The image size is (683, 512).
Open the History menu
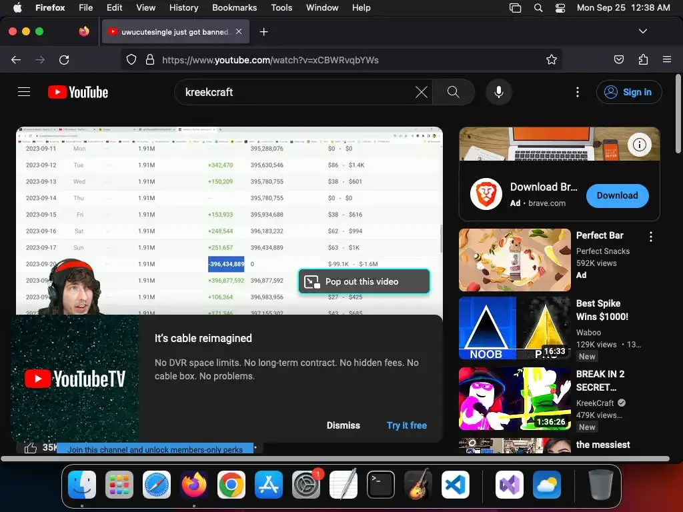(x=183, y=7)
